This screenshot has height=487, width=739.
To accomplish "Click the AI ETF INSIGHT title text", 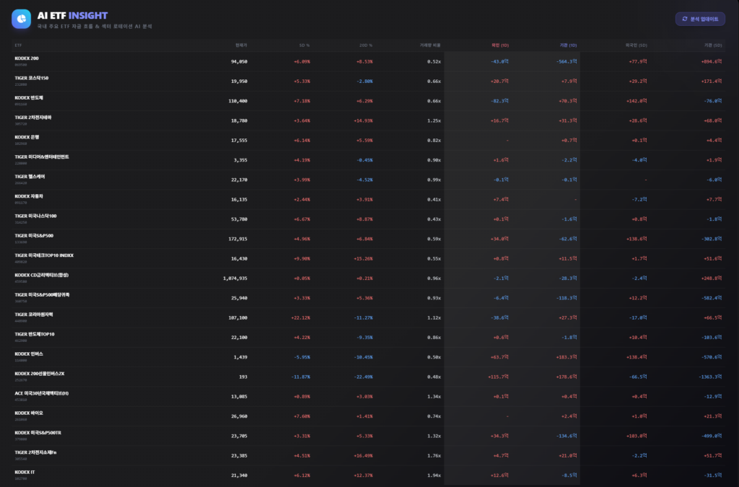I will 72,14.
